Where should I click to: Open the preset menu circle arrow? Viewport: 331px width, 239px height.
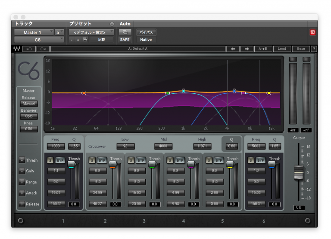(112, 24)
